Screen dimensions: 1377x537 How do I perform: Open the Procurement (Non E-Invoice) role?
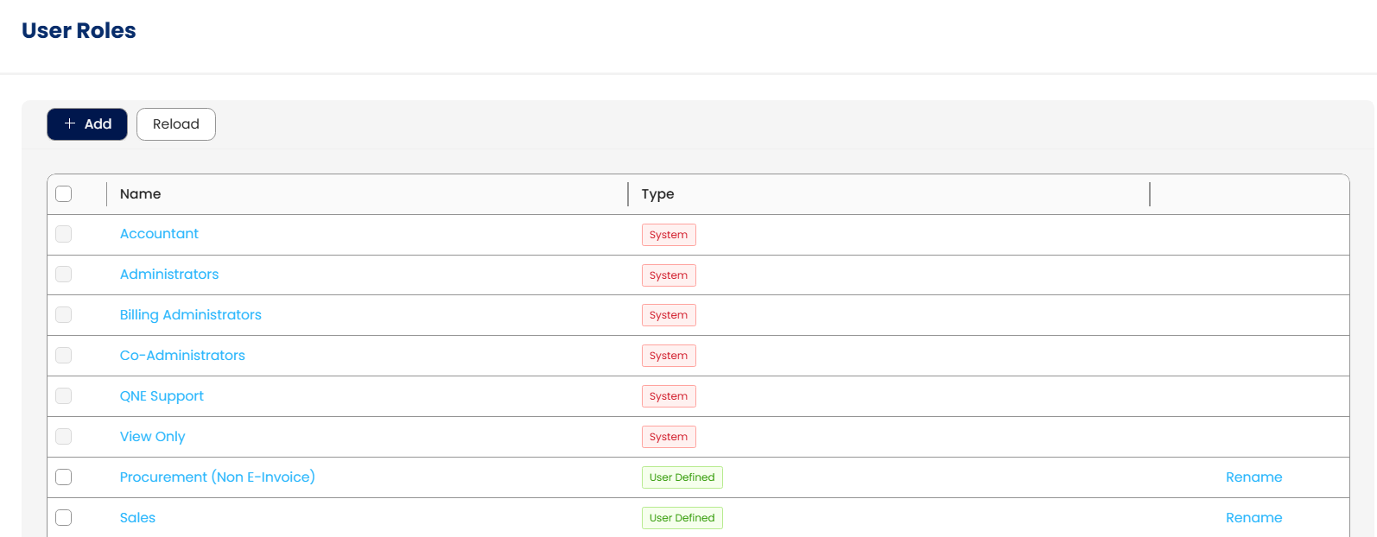point(217,477)
